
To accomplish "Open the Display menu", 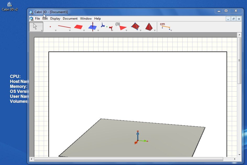I will [x=55, y=19].
